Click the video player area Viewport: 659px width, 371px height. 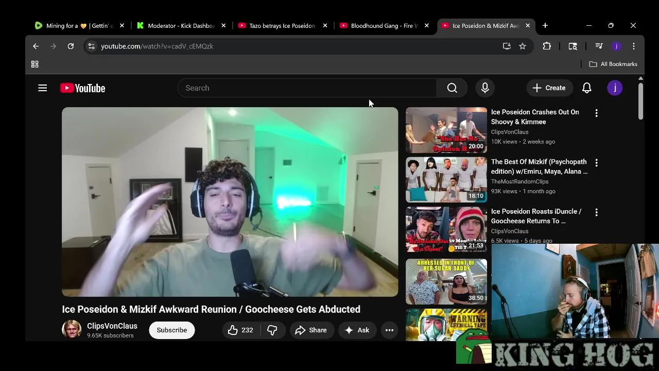(230, 202)
